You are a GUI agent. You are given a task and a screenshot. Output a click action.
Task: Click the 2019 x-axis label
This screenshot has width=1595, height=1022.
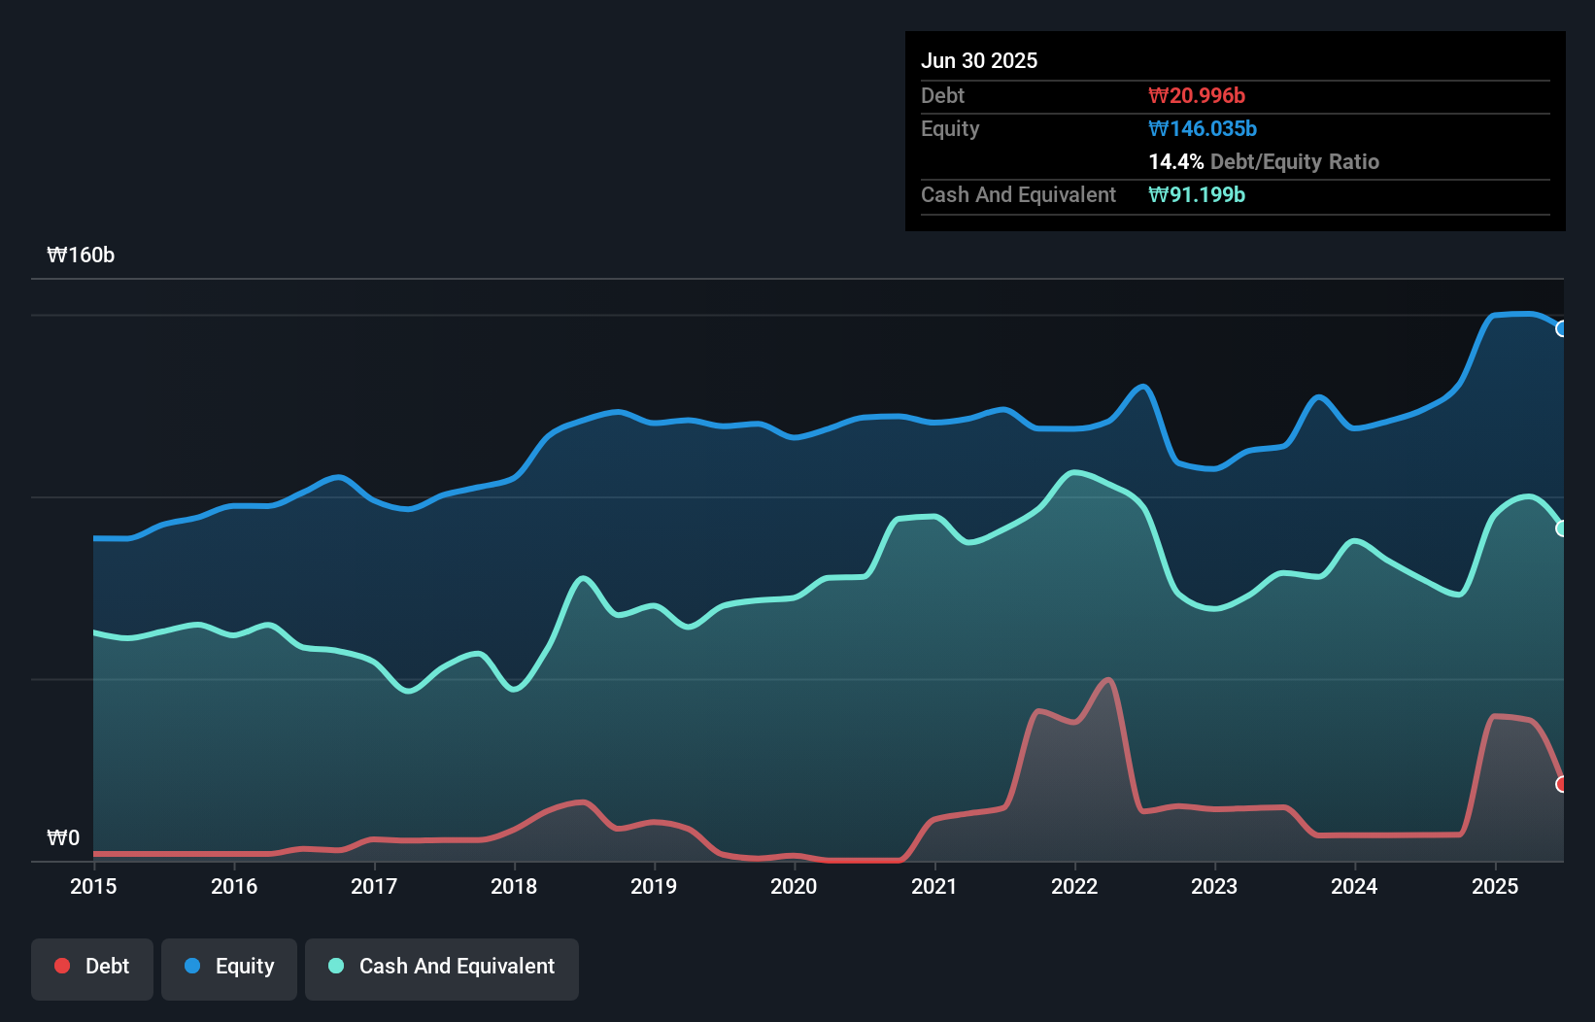click(x=654, y=886)
